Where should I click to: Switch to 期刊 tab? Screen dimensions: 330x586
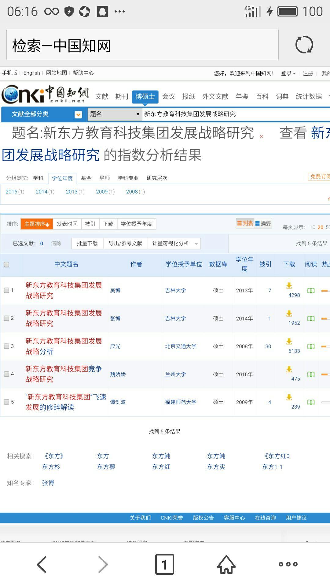122,97
